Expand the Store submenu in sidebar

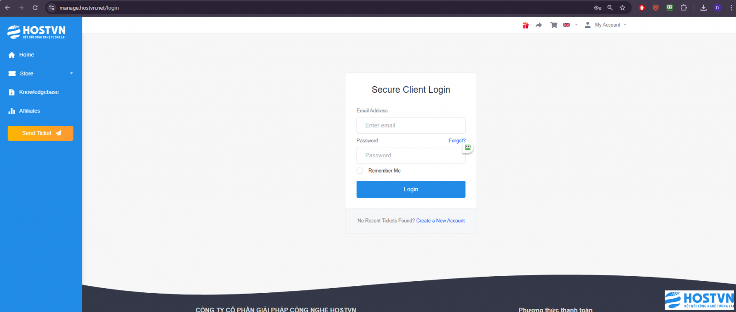(x=41, y=73)
